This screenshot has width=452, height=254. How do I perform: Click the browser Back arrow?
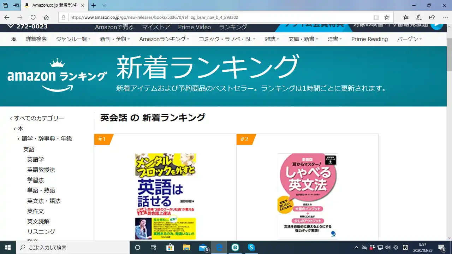pyautogui.click(x=7, y=17)
